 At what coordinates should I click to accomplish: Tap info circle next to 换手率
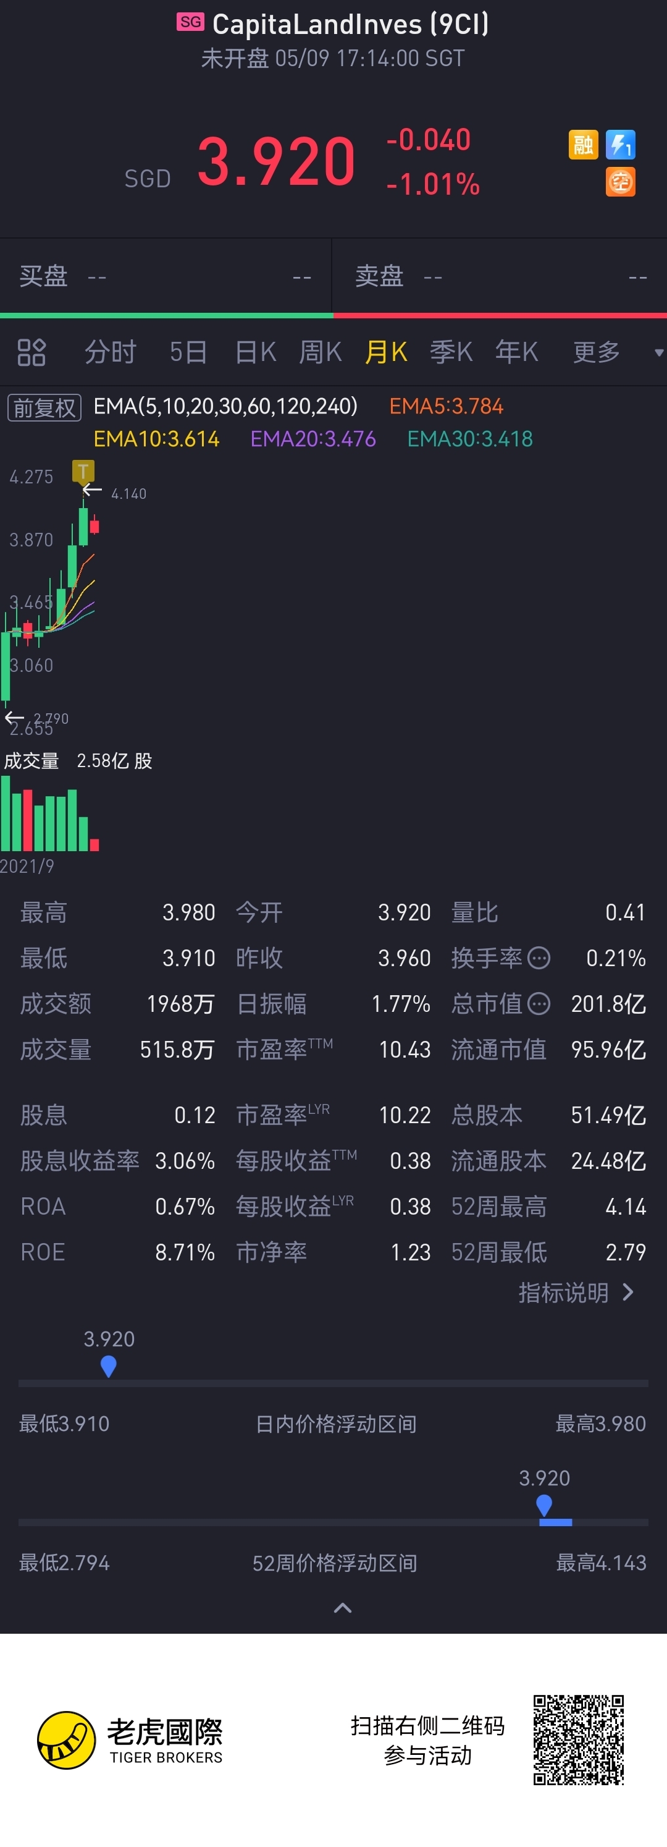539,958
